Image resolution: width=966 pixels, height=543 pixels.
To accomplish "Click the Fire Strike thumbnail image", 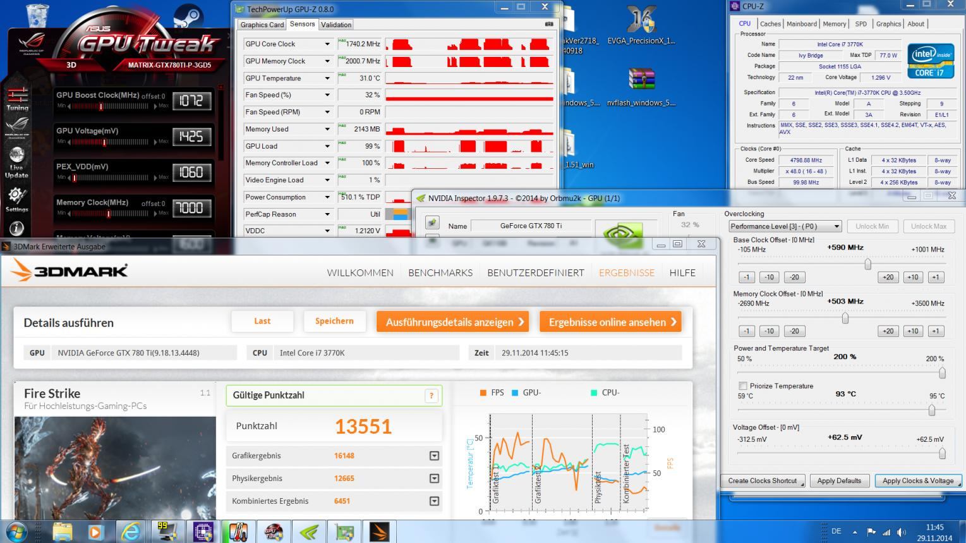I will coord(115,467).
